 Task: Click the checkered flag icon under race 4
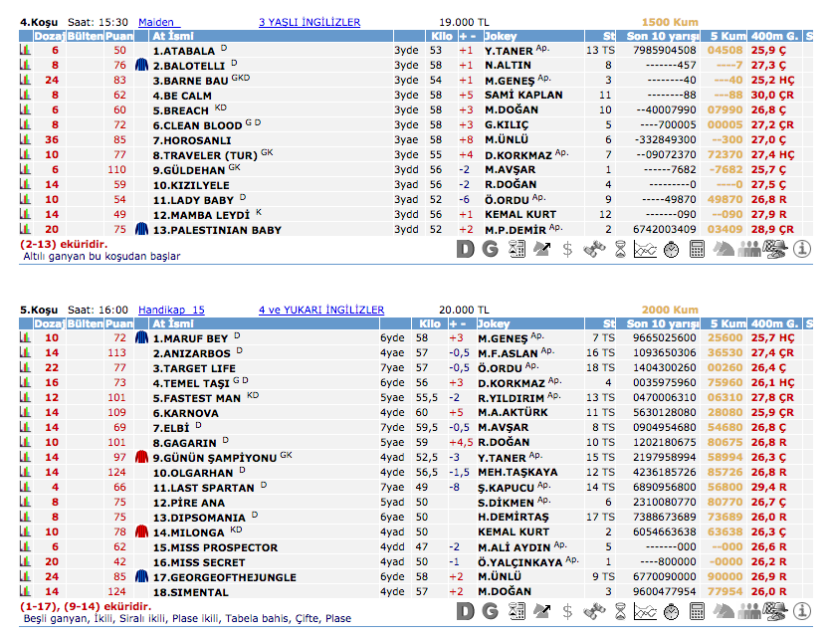(x=775, y=249)
